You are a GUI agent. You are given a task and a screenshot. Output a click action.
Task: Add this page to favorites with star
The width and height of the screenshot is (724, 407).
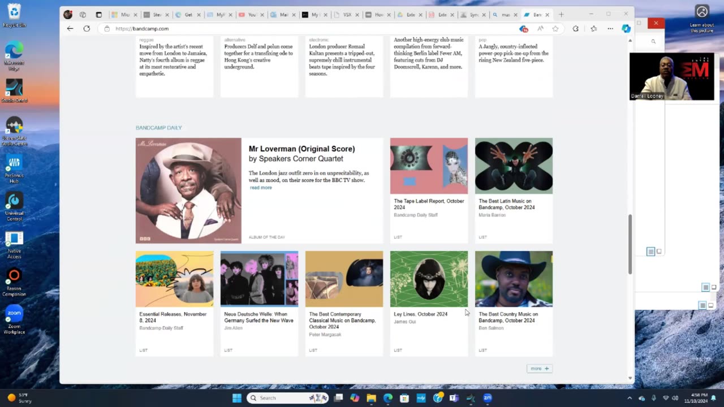[555, 28]
